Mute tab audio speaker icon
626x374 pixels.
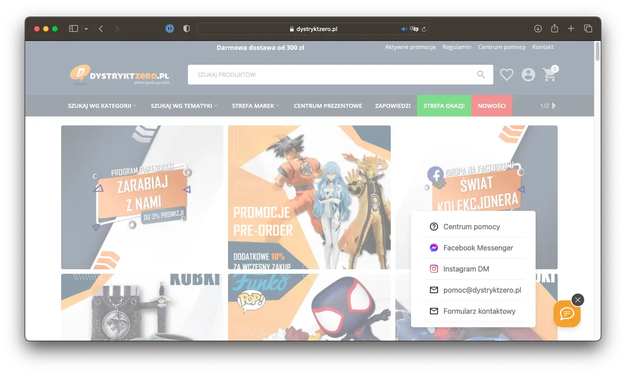tap(404, 29)
